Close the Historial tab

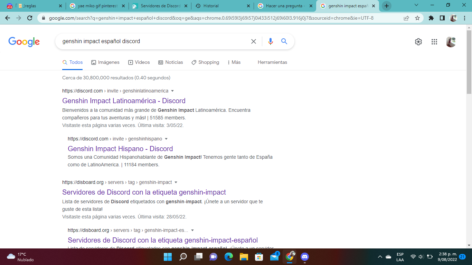pyautogui.click(x=248, y=6)
